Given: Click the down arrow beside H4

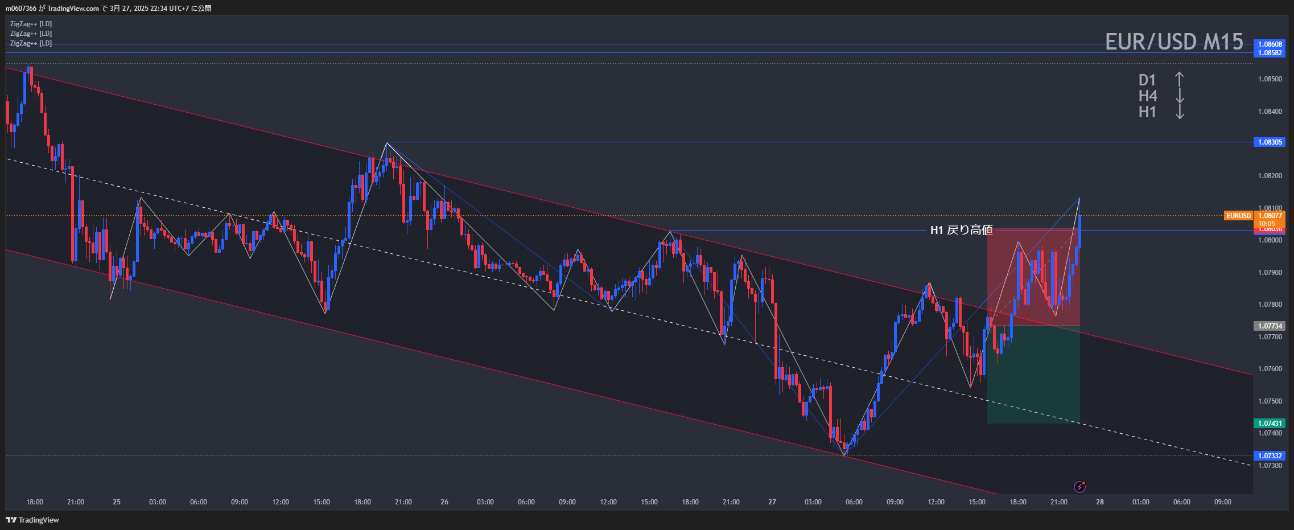Looking at the screenshot, I should click(1180, 96).
